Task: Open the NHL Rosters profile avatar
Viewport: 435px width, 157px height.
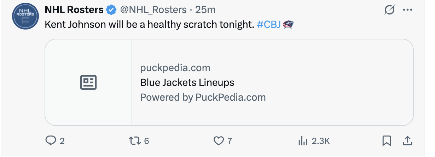Action: [x=25, y=16]
